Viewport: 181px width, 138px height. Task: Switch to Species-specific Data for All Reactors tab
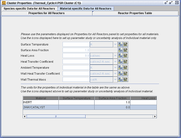pyautogui.click(x=29, y=9)
